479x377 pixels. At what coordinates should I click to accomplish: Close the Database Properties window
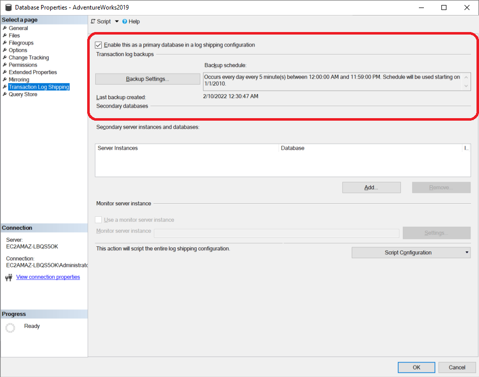coord(467,8)
